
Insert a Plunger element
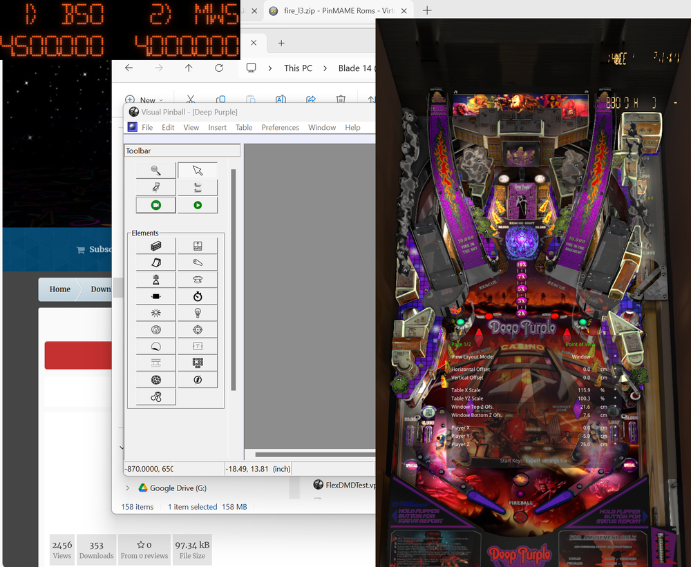coord(156,279)
